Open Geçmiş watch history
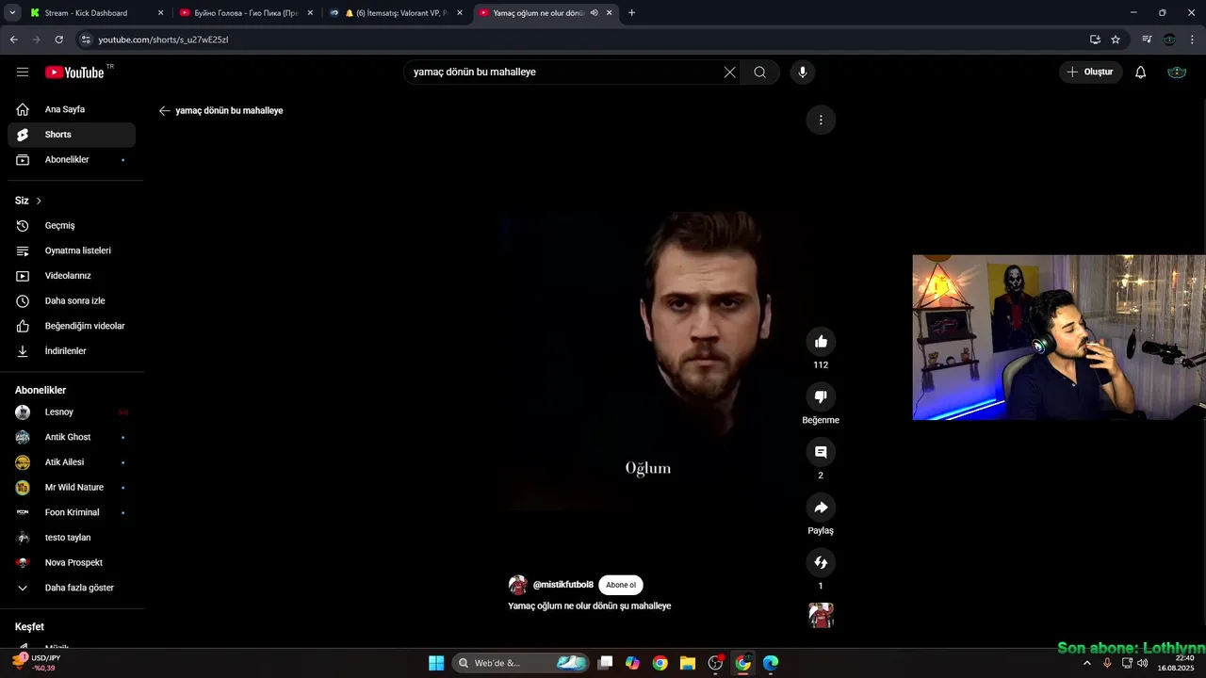1206x678 pixels. click(x=72, y=226)
